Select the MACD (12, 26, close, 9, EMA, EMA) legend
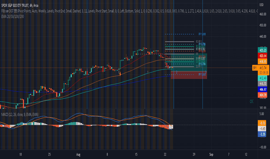 coord(20,114)
